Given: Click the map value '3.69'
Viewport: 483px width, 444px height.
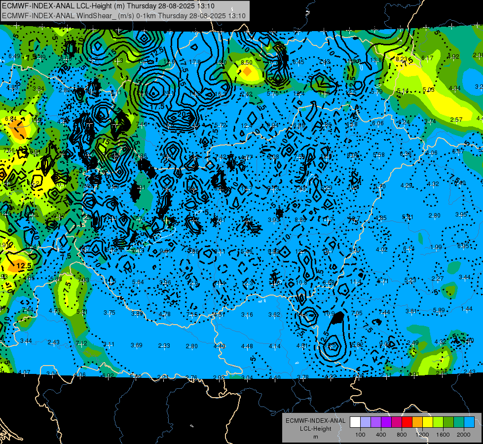Looking at the screenshot, I should 137,345.
